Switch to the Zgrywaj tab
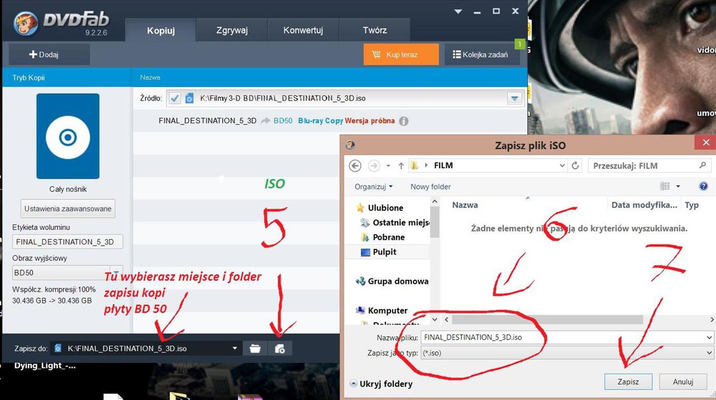This screenshot has height=400, width=716. [232, 30]
